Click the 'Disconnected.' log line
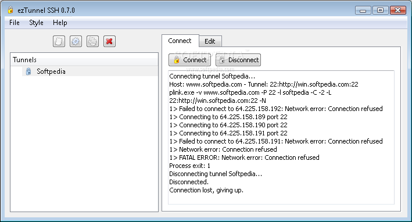 189,182
